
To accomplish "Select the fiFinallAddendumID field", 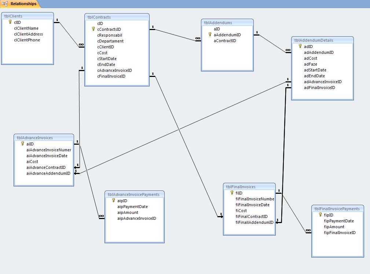I will [x=254, y=223].
